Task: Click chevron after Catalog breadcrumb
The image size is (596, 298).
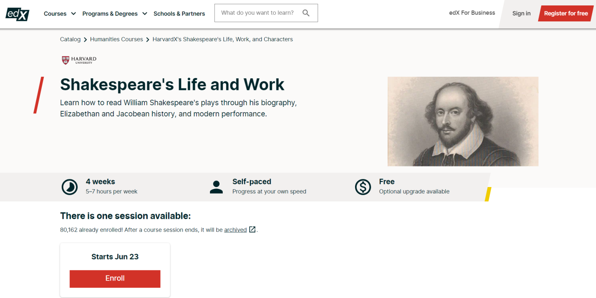Action: pyautogui.click(x=85, y=40)
